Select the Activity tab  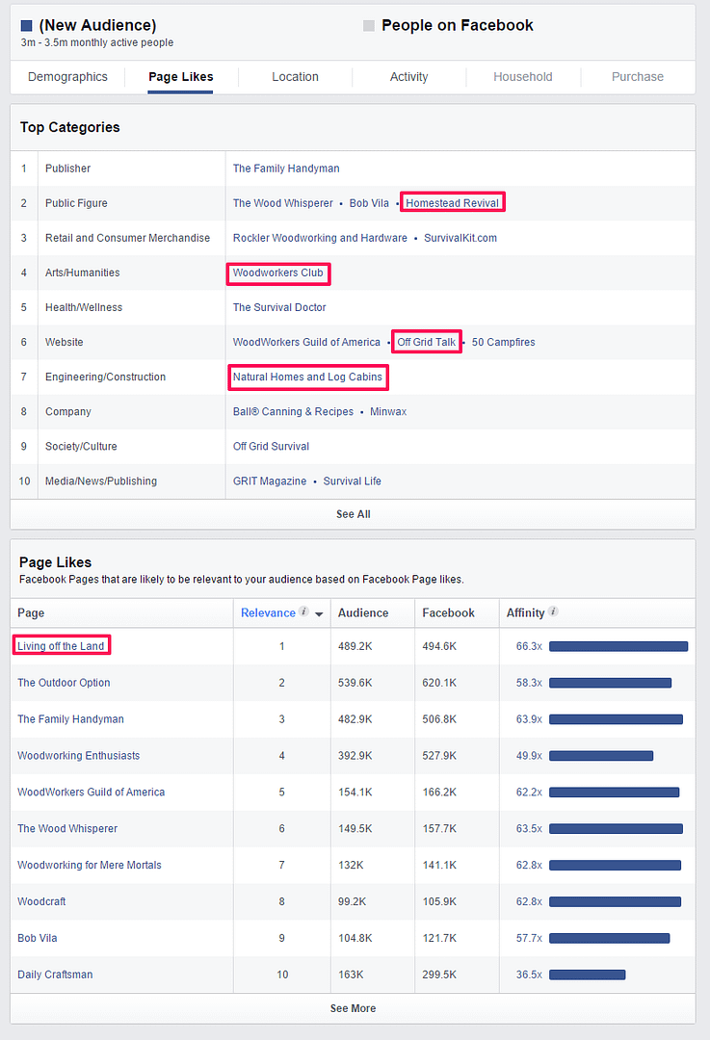pyautogui.click(x=408, y=77)
